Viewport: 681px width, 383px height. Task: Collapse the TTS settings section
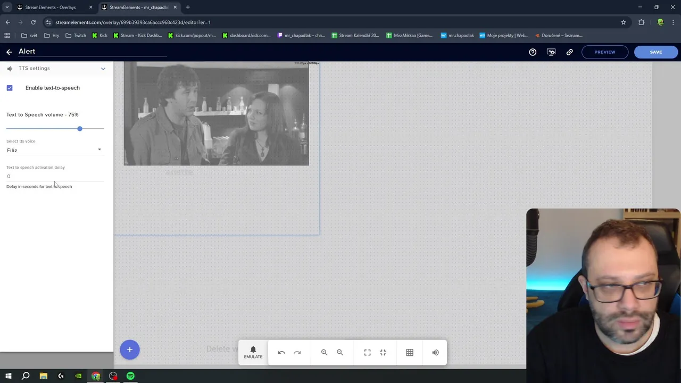pos(103,69)
